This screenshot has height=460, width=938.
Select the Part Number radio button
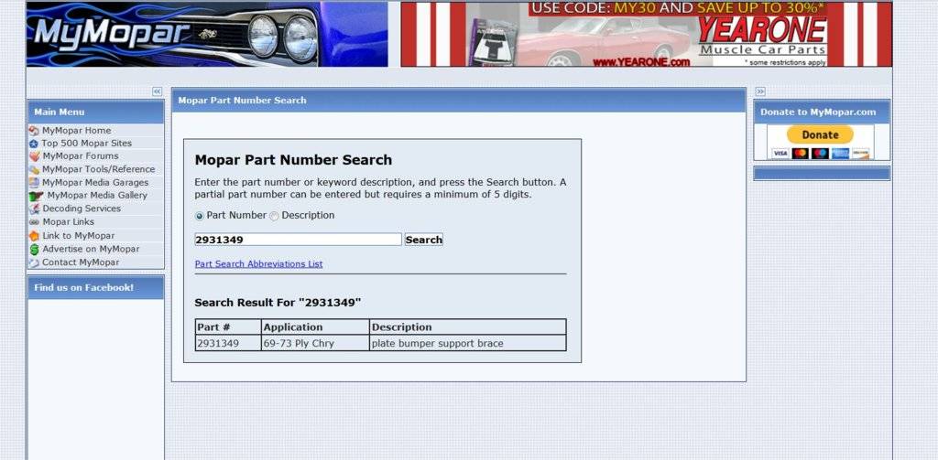[200, 216]
